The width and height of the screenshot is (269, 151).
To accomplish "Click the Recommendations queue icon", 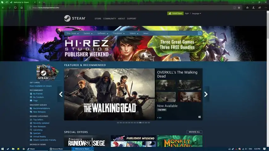I will tap(31, 108).
